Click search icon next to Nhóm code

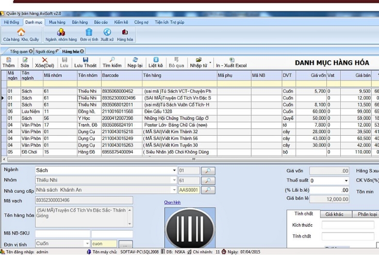[x=208, y=180]
